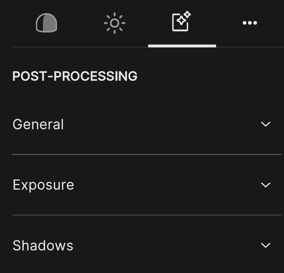Click the POST-PROCESSING panel heading
Image resolution: width=284 pixels, height=273 pixels.
point(75,76)
